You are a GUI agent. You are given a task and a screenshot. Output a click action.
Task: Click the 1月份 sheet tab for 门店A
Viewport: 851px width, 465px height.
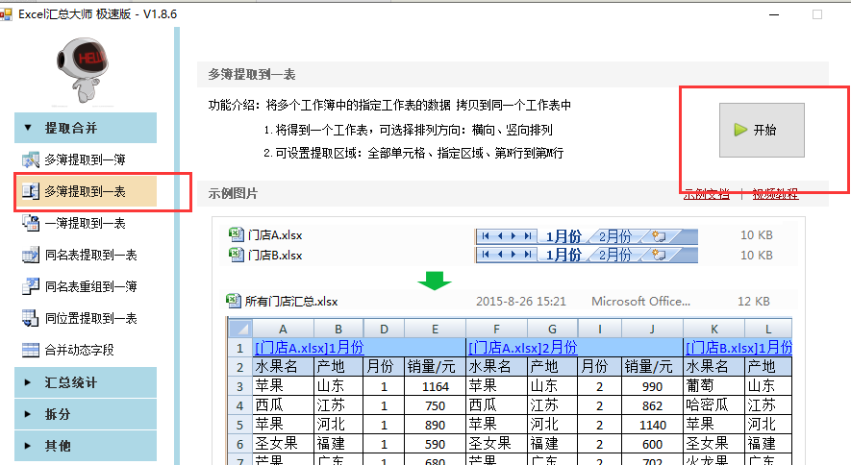563,236
